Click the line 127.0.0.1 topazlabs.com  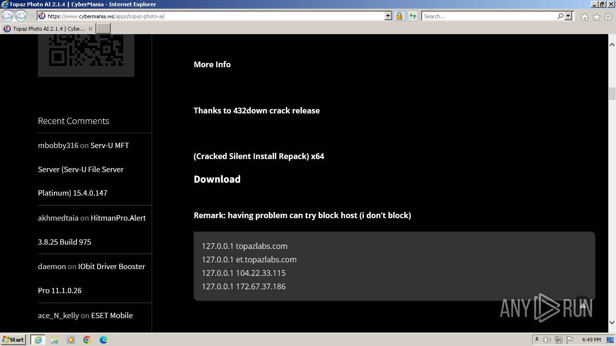tap(244, 246)
